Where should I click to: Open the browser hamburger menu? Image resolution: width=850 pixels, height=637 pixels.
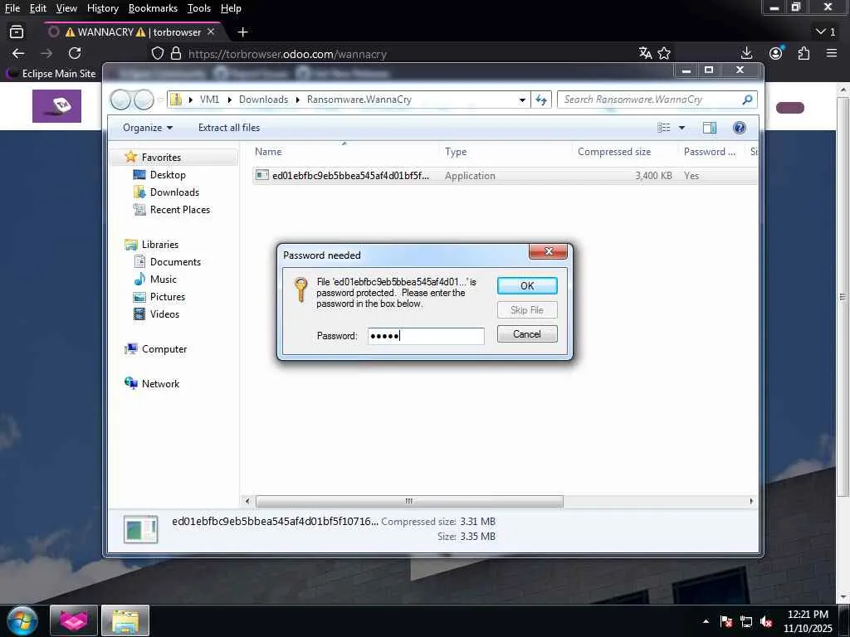(x=832, y=53)
